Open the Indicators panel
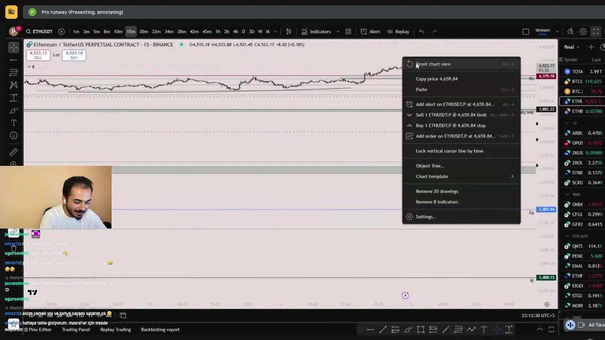The height and width of the screenshot is (340, 605). point(316,32)
